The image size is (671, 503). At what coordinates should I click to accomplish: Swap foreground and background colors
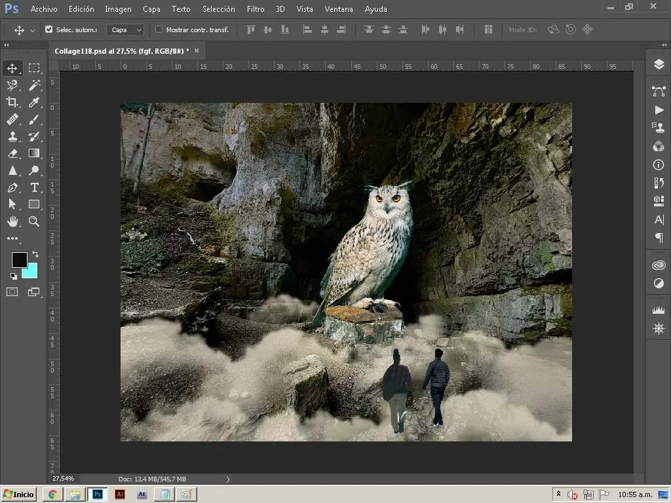(x=35, y=254)
